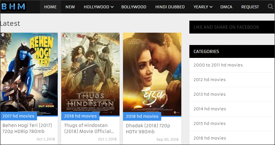Expand the Hollywood dropdown menu
Image resolution: width=275 pixels, height=145 pixels.
click(x=99, y=7)
